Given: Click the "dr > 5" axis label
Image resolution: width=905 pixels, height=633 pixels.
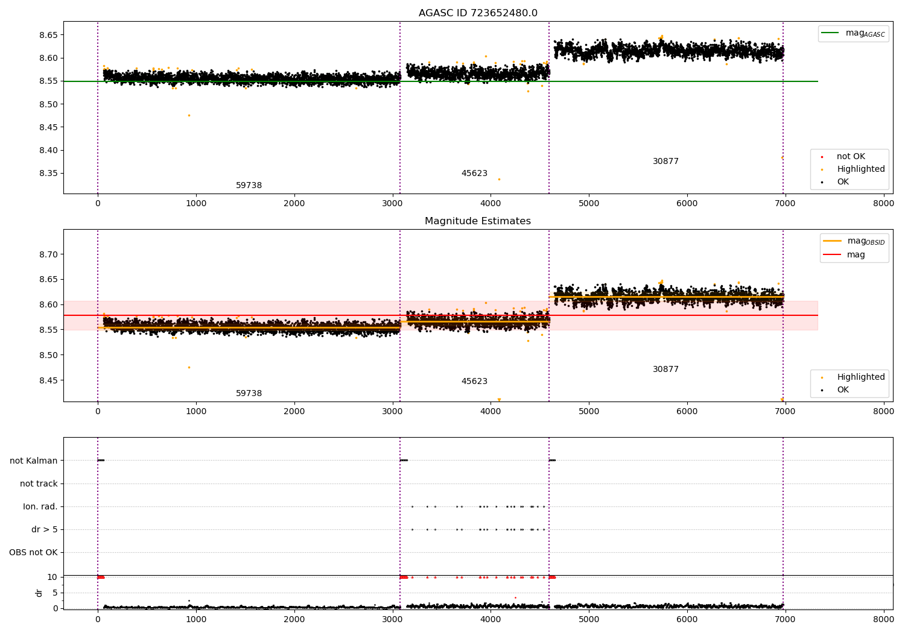Looking at the screenshot, I should pos(45,529).
